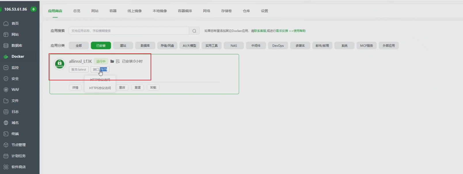Click the allinssl_Lf3K app name
This screenshot has height=174, width=463.
80,61
